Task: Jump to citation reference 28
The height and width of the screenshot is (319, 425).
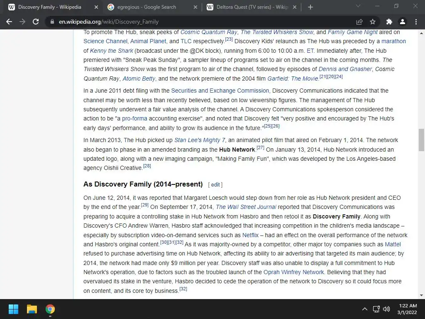Action: (147, 166)
